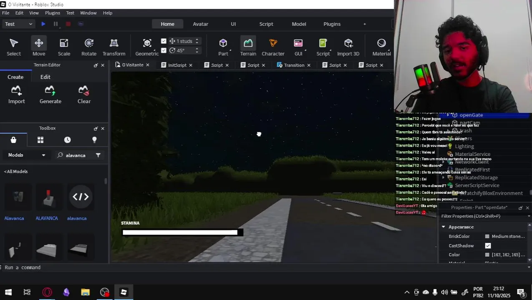This screenshot has width=532, height=300.
Task: Open Import 3D tool
Action: (x=348, y=47)
